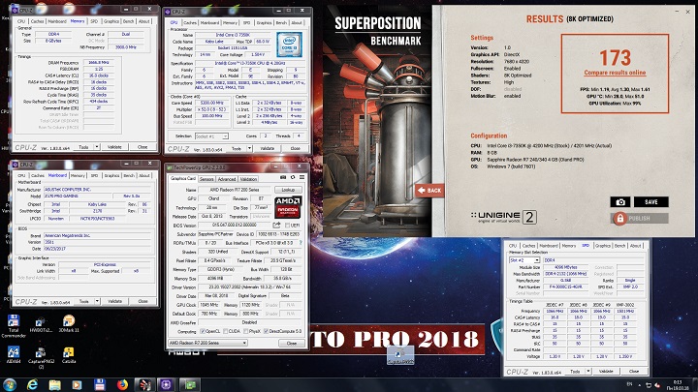Open Total Commander desktop shortcut
Screen dimensions: 698x392
(14, 326)
